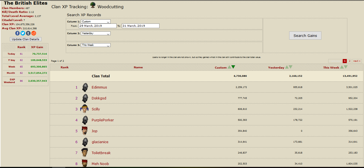Image resolution: width=364 pixels, height=168 pixels.
Task: Share clan page on Facebook
Action: [17, 33]
